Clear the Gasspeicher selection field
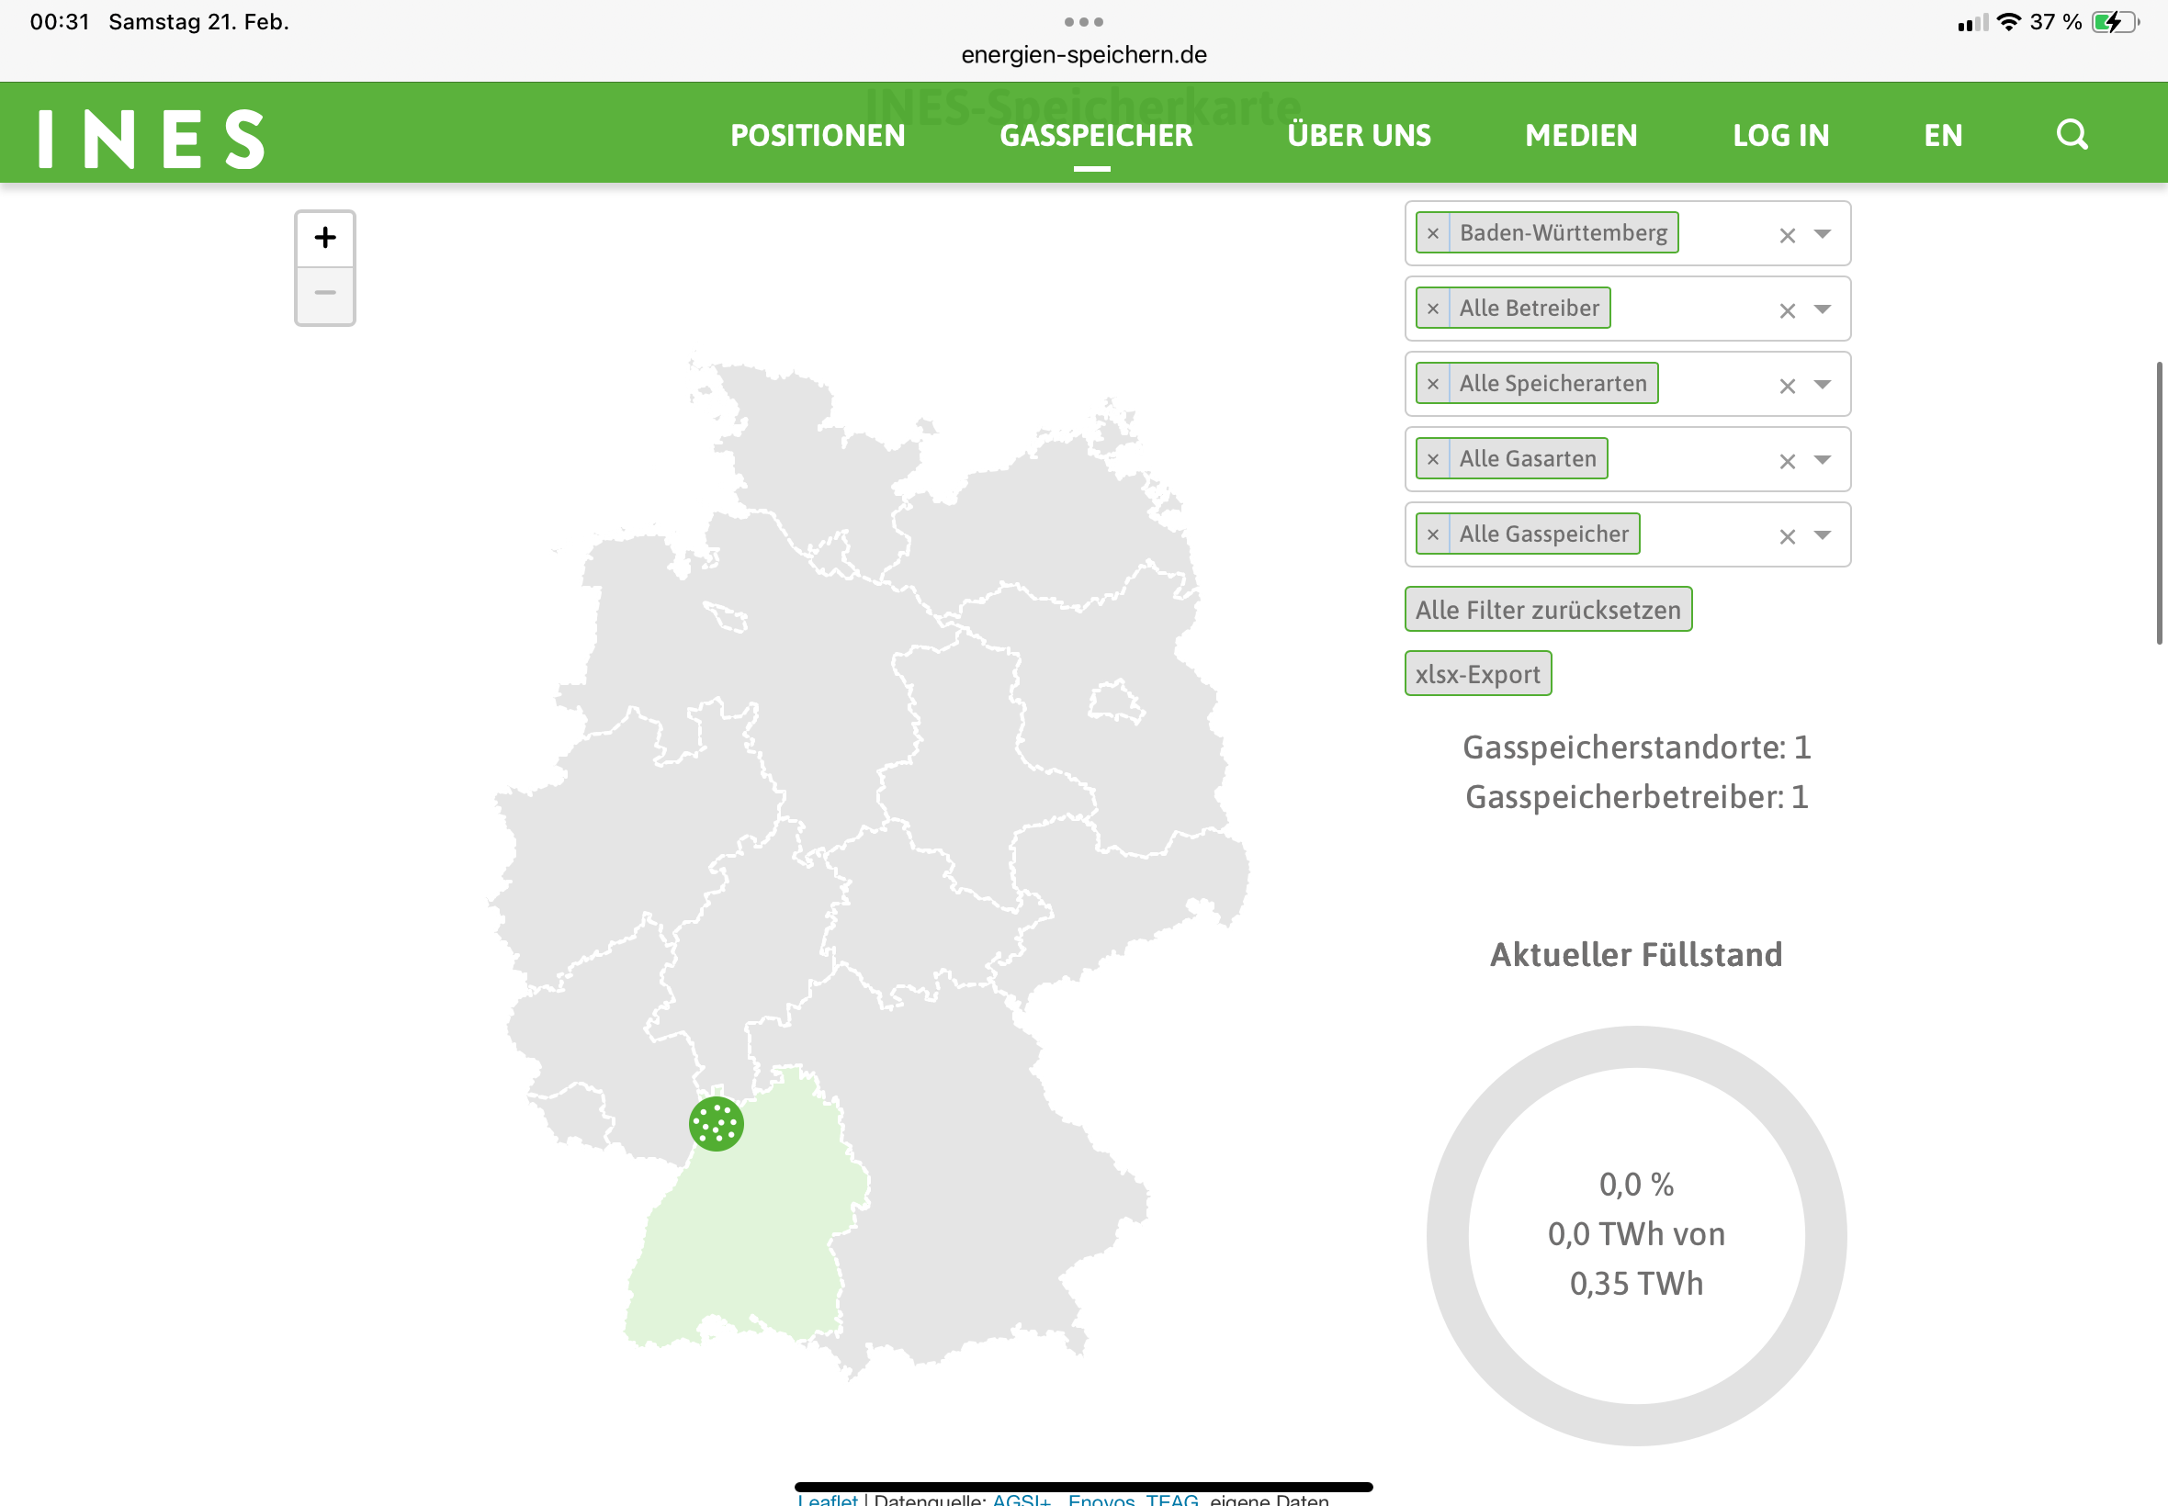 [1787, 537]
